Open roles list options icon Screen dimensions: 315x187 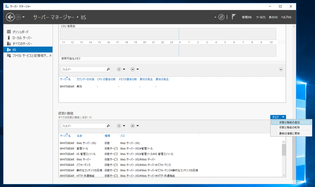(x=119, y=126)
